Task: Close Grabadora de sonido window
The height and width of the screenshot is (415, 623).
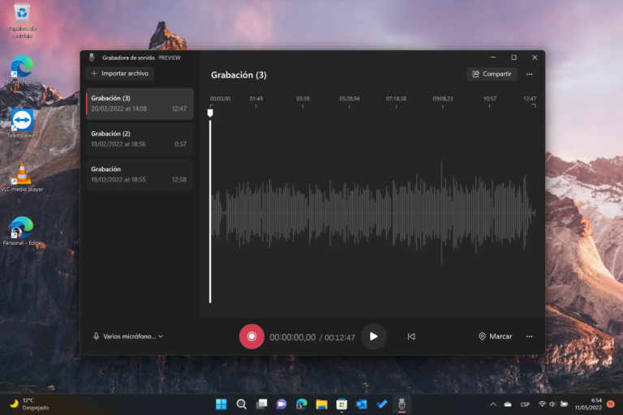Action: point(535,58)
